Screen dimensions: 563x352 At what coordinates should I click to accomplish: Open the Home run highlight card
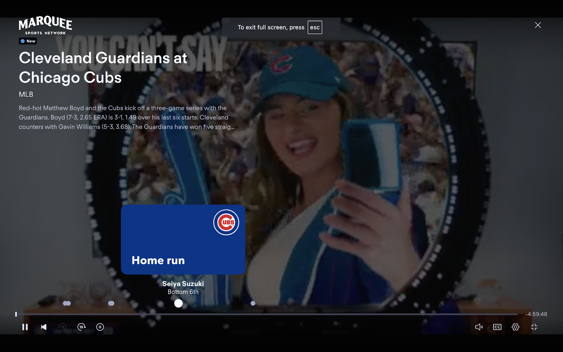point(183,239)
